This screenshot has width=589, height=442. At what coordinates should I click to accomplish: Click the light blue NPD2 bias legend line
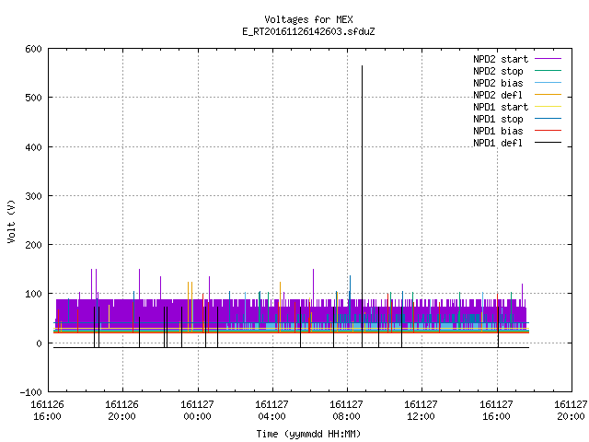(549, 82)
